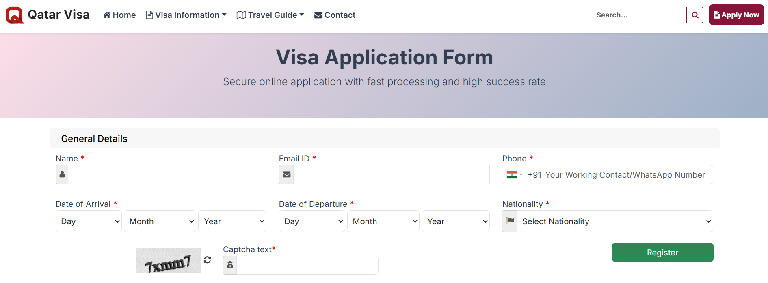Viewport: 768px width, 283px height.
Task: Open the Select Nationality dropdown
Action: coord(615,221)
